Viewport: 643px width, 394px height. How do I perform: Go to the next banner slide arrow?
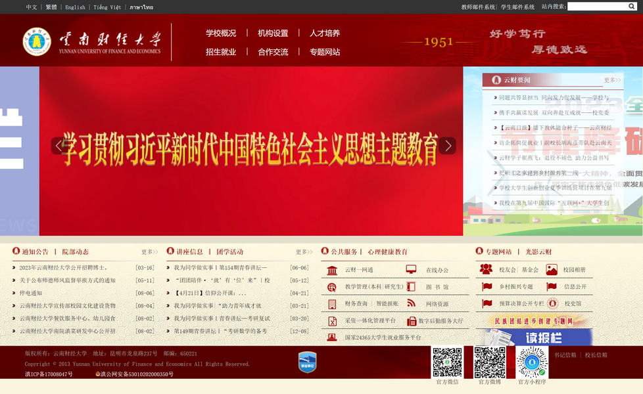448,146
